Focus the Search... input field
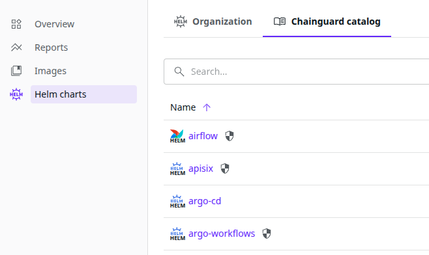Viewport: 429px width, 255px height. (296, 72)
